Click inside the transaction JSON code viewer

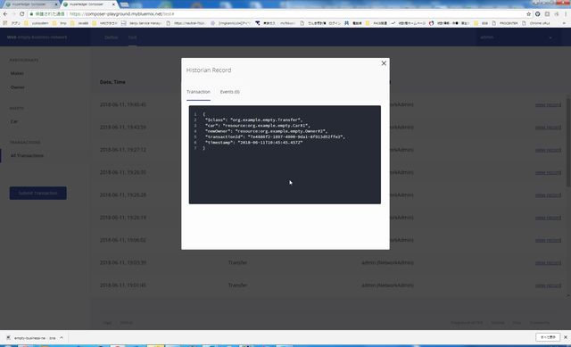tap(285, 154)
